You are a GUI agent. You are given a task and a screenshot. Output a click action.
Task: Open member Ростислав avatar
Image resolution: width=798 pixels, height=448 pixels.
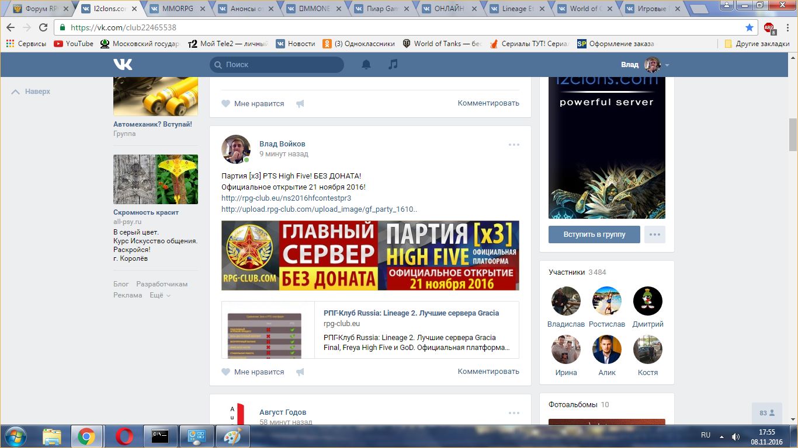point(607,301)
